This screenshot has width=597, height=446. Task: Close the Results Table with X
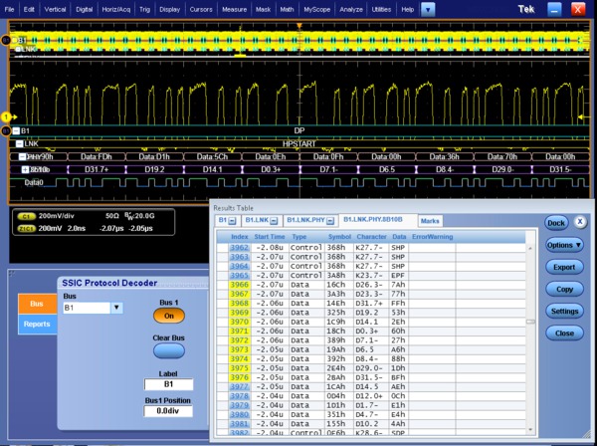(x=580, y=222)
